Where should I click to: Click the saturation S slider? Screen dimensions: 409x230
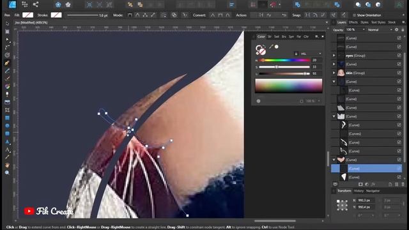[x=284, y=67]
